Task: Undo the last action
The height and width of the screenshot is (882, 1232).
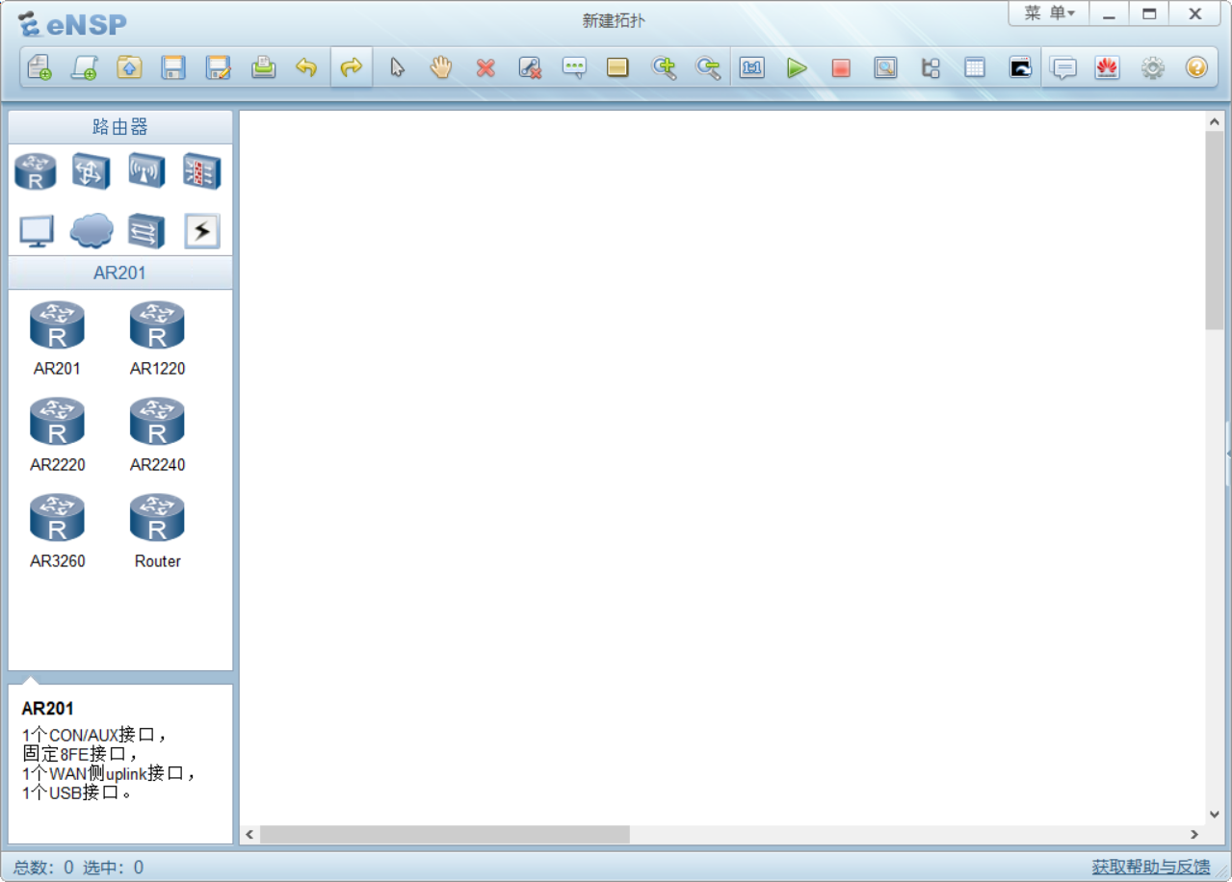Action: pyautogui.click(x=306, y=68)
